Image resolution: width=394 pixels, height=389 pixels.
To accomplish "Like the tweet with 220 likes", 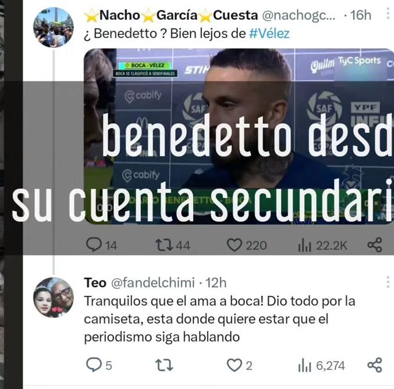I will tap(247, 245).
